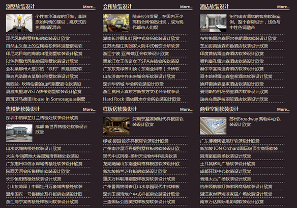The height and width of the screenshot is (208, 297).
Task: Open 苏州Broadway 购物中心 title link
Action: click(x=255, y=122)
